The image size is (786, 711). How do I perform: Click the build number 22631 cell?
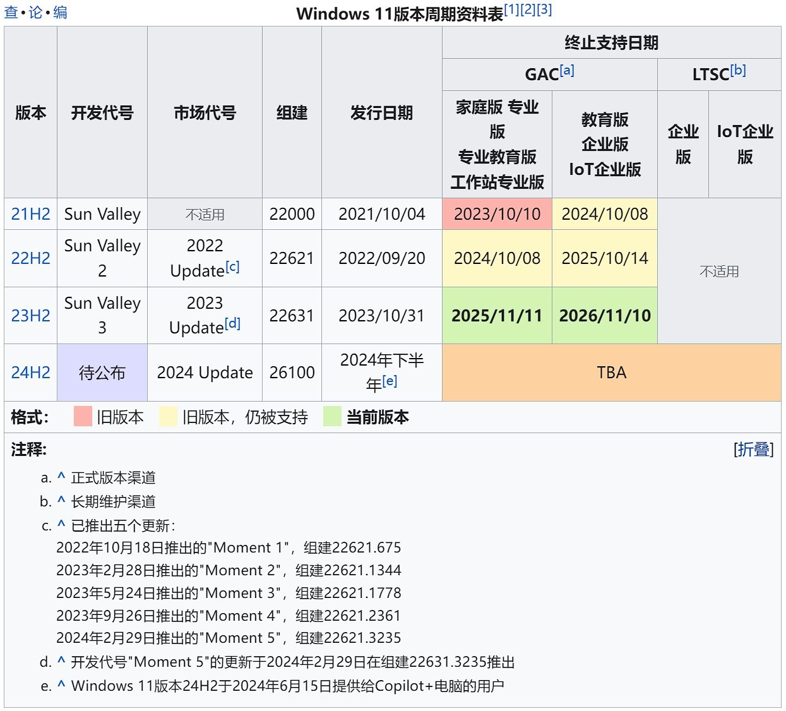tap(292, 316)
